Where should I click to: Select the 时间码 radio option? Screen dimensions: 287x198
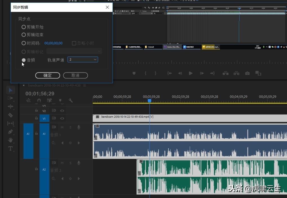coord(24,43)
